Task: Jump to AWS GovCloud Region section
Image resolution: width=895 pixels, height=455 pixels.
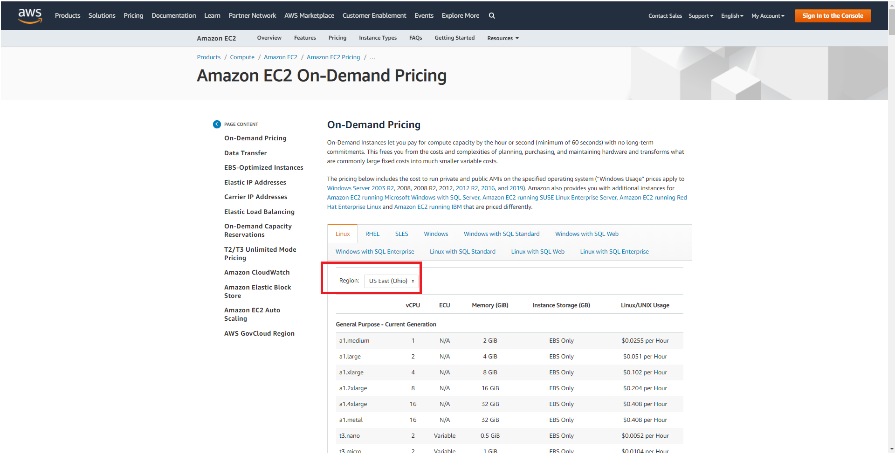Action: point(259,333)
